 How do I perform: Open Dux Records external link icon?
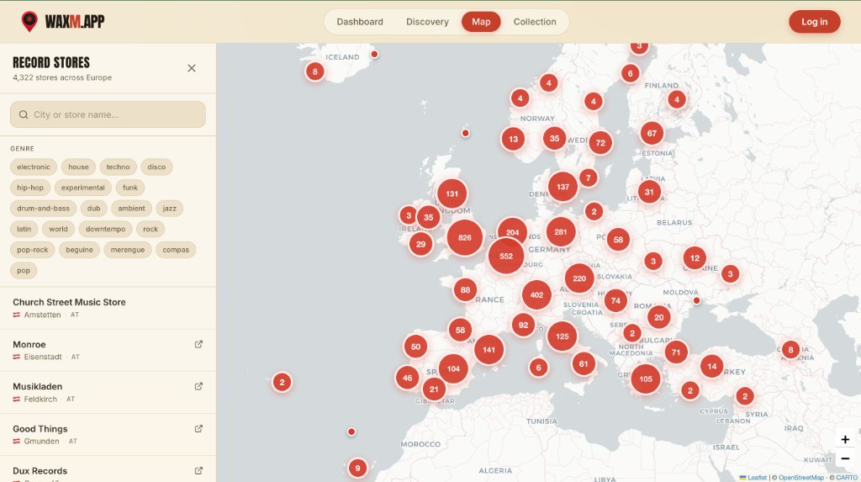(x=198, y=470)
